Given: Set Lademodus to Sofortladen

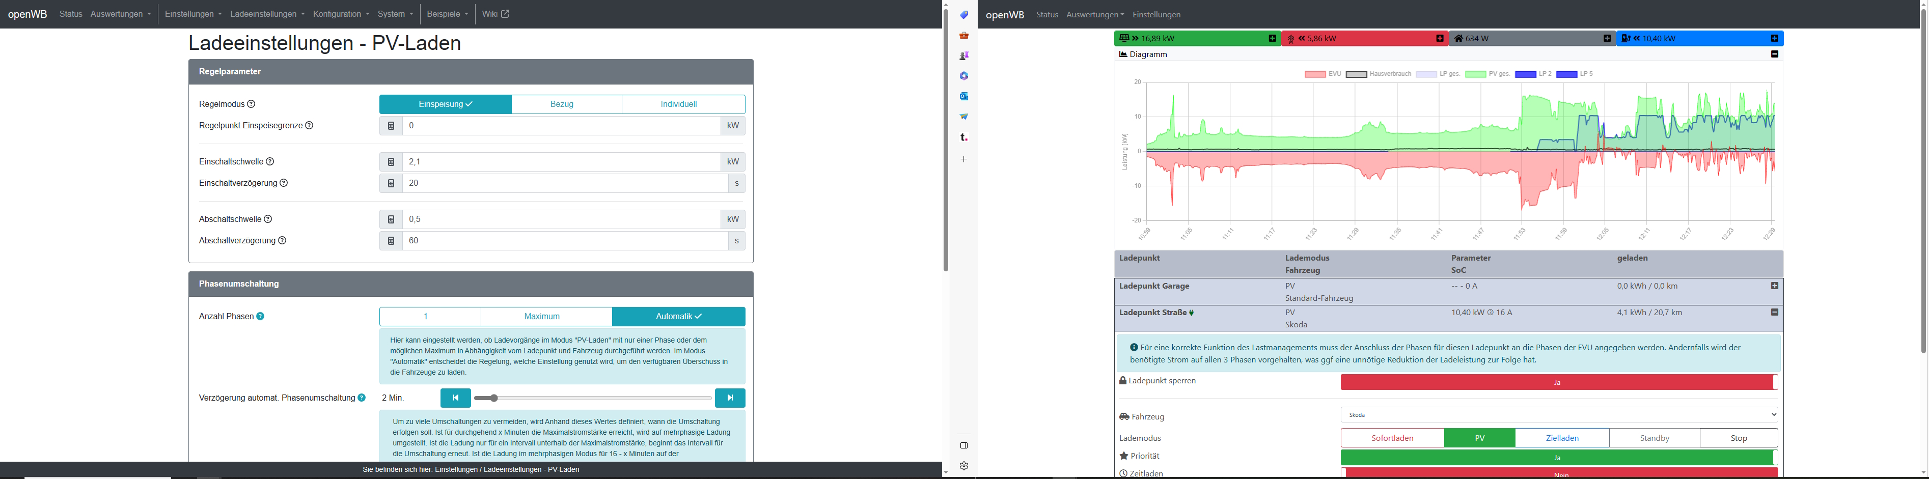Looking at the screenshot, I should click(1392, 439).
